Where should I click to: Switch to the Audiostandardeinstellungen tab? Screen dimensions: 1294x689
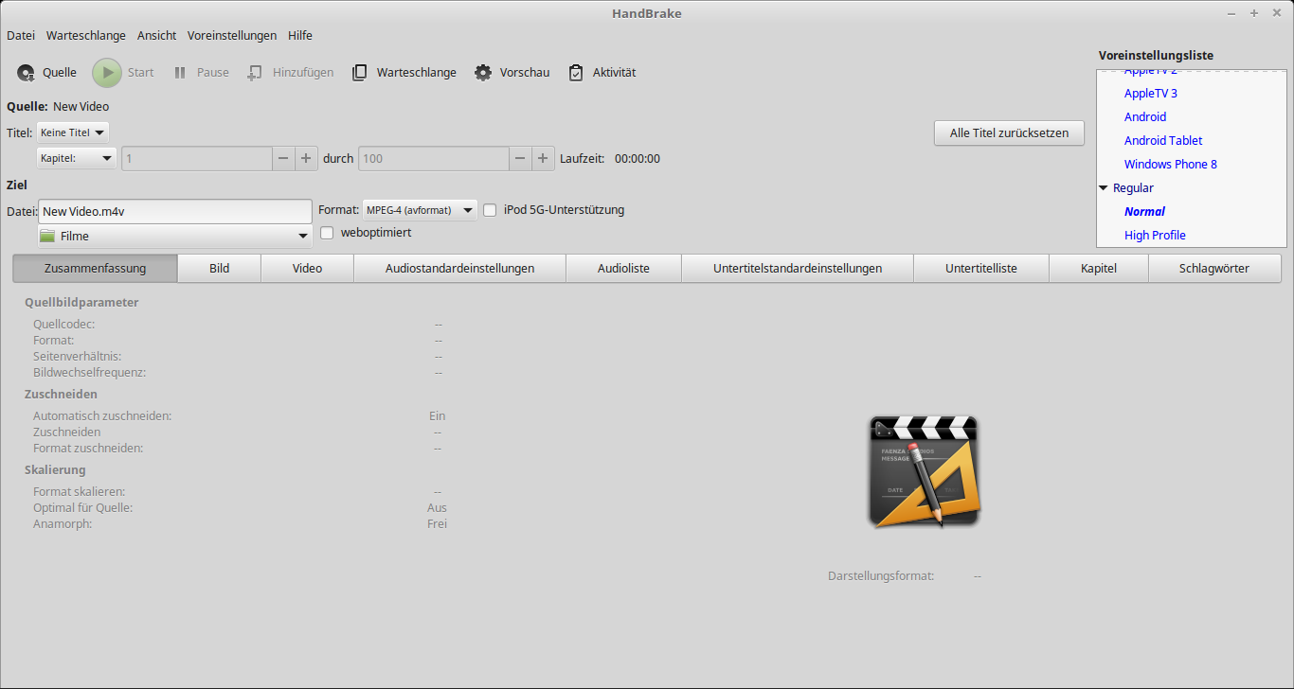pos(459,268)
